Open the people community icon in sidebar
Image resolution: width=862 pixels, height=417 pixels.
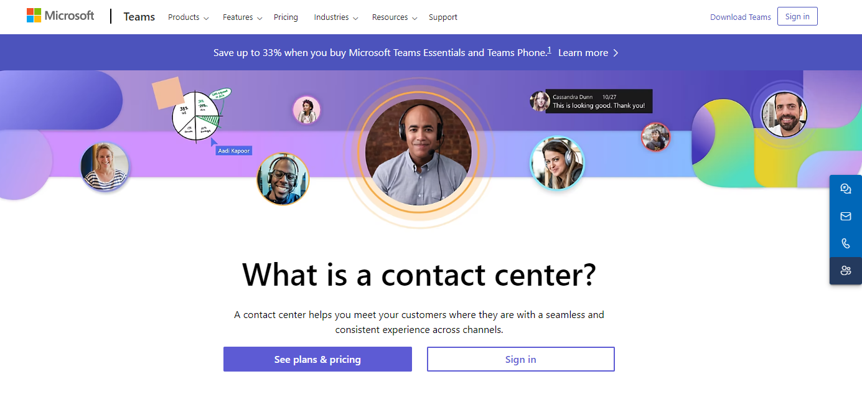point(846,271)
